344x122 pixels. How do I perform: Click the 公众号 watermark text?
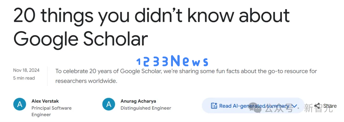point(279,108)
